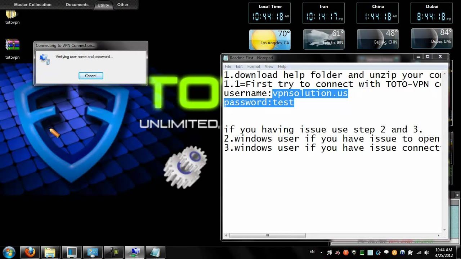The width and height of the screenshot is (461, 259).
Task: Click the Local Time clock gadget
Action: point(270,13)
